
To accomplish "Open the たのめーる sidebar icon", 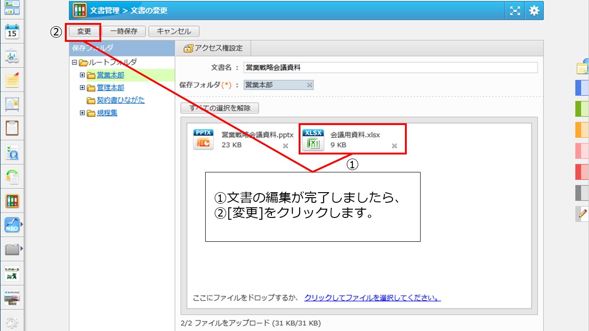I will tap(12, 273).
